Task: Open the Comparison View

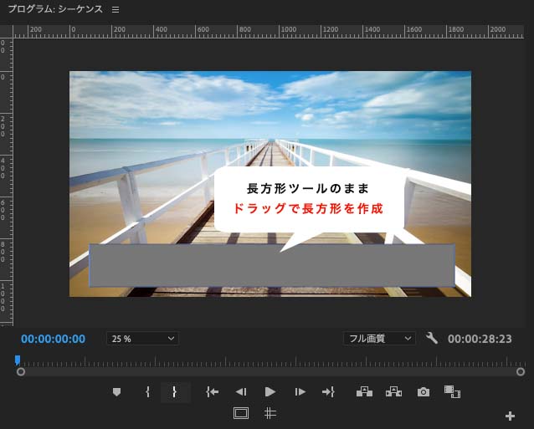Action: pos(453,391)
